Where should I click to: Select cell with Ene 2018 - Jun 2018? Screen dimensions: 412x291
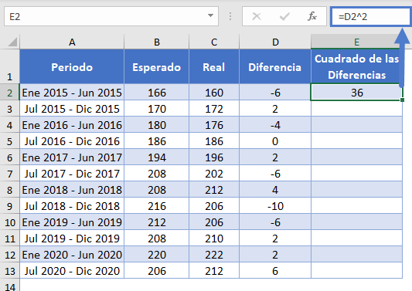[x=72, y=190]
